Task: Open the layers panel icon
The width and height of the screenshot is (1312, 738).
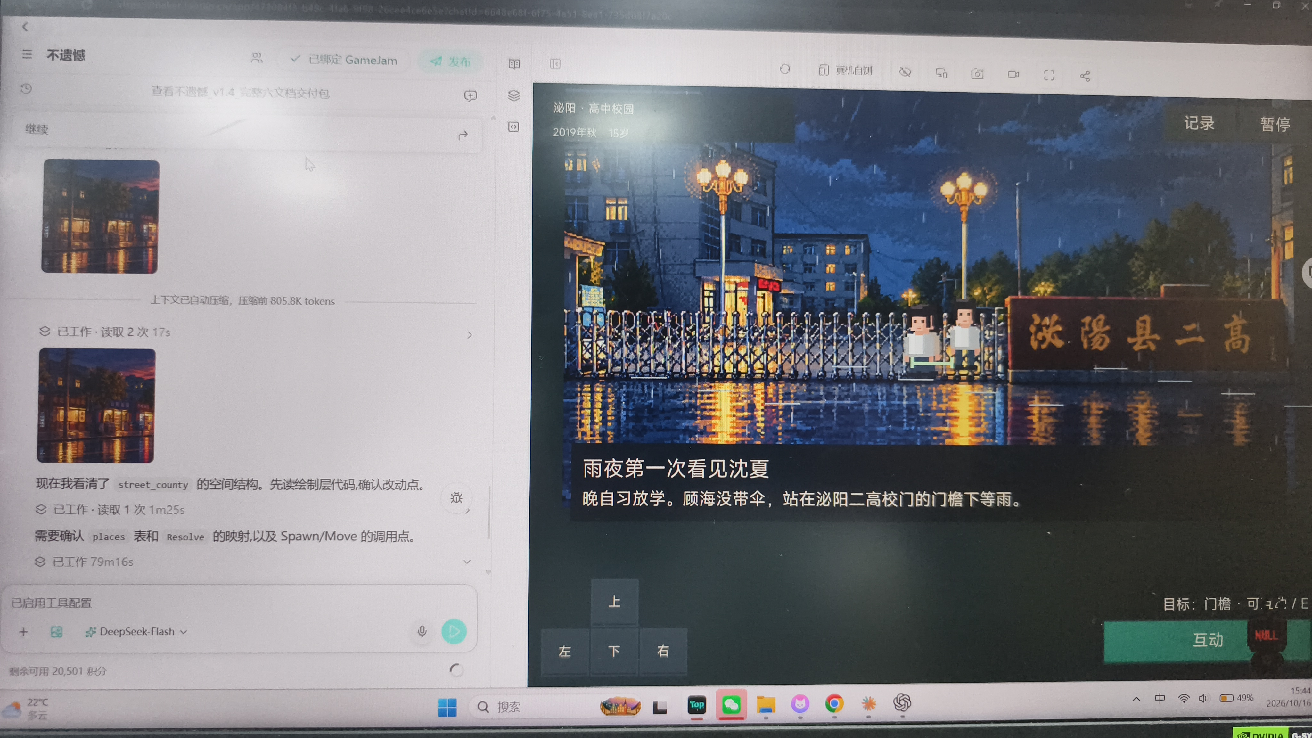Action: click(514, 95)
